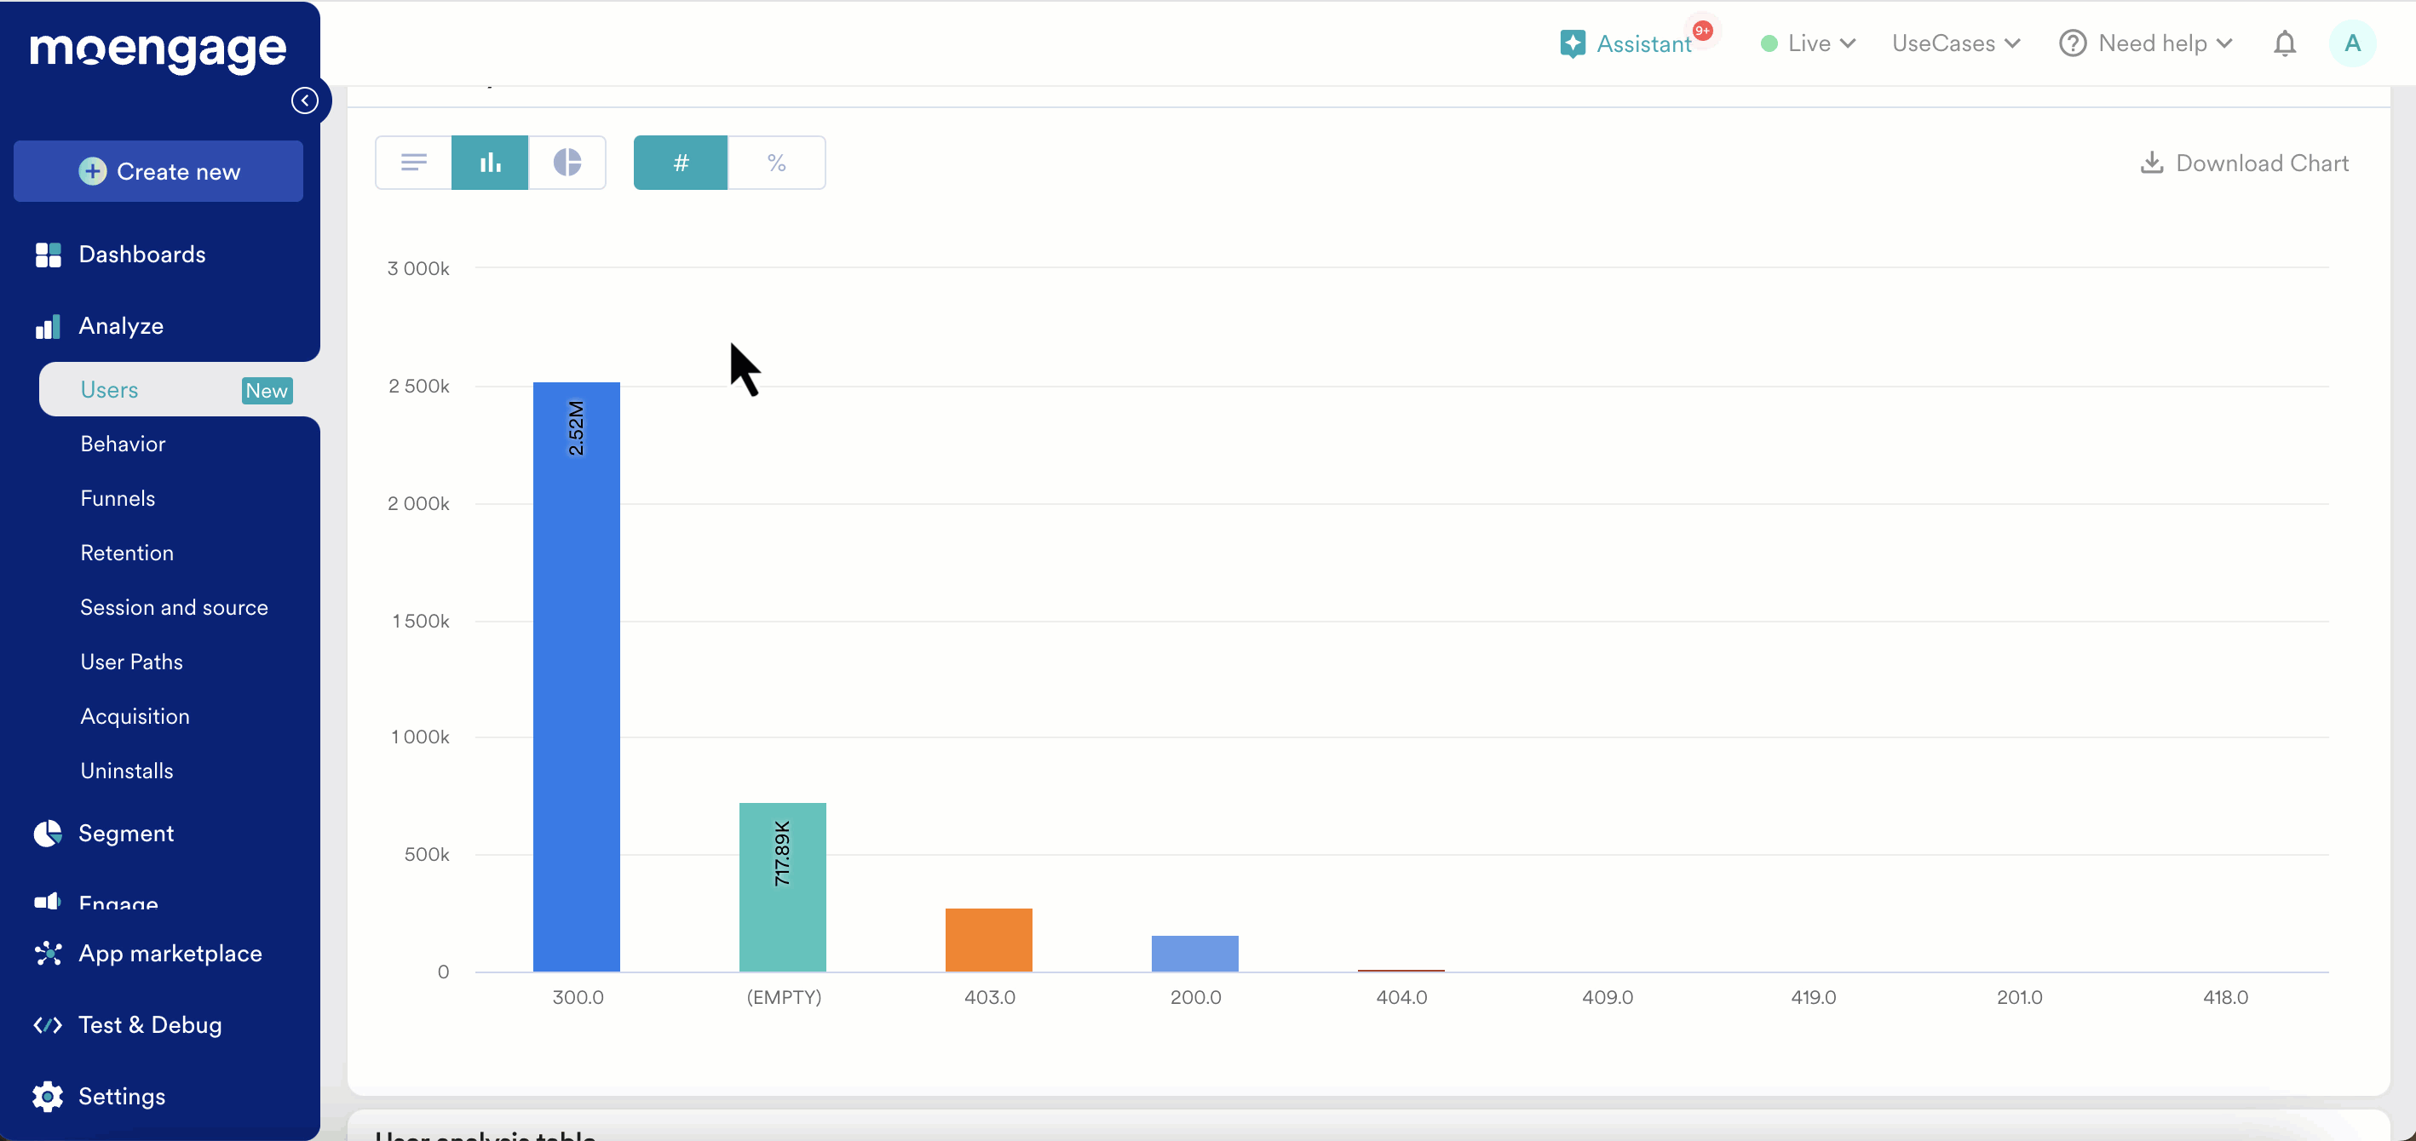Toggle values to % percentage mode
Screen dimensions: 2416x1141
[x=777, y=162]
